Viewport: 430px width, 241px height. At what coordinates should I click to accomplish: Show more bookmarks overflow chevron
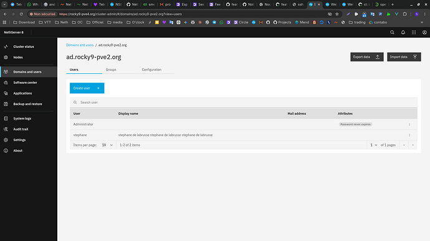pyautogui.click(x=422, y=22)
